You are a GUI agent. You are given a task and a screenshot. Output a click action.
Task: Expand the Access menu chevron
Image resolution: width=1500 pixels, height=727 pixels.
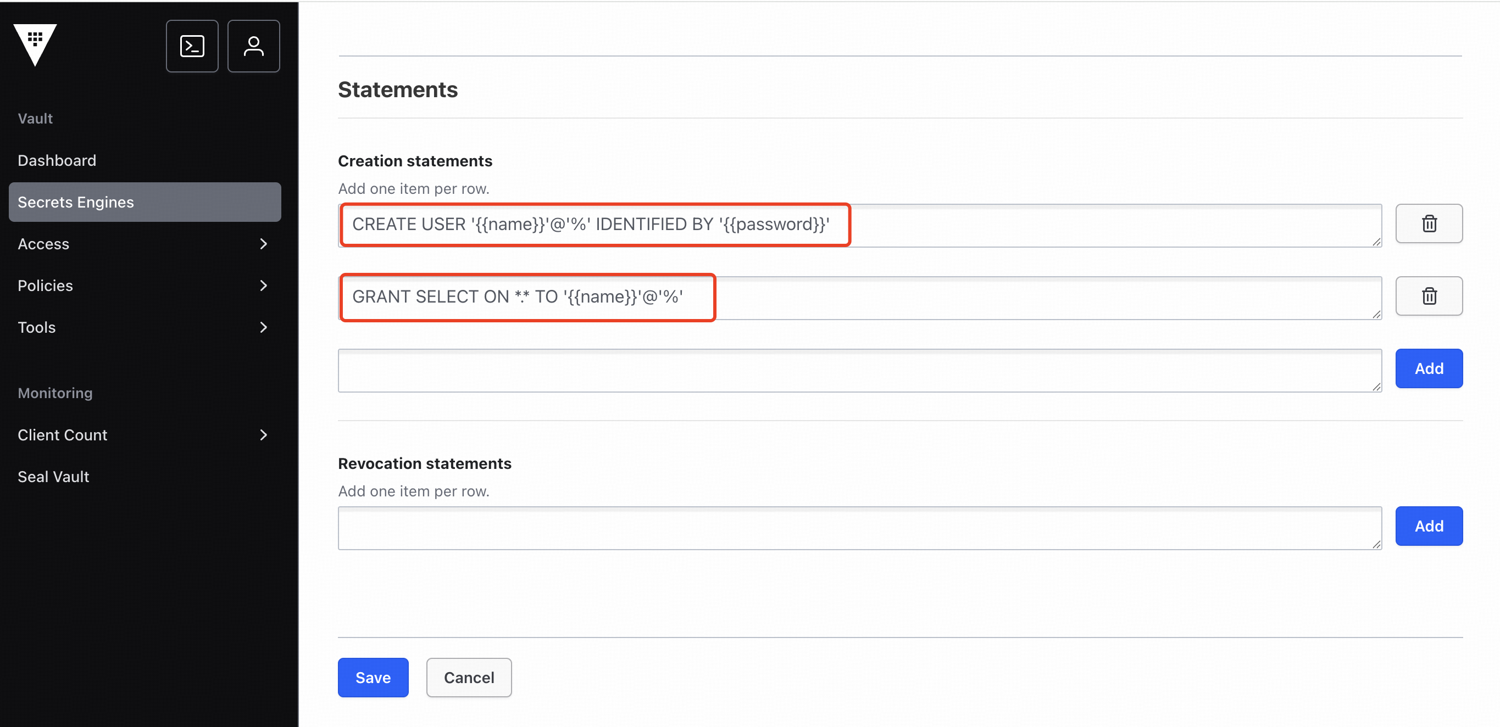[263, 244]
